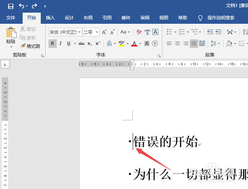This screenshot has width=248, height=189.
Task: Toggle Character Shading icon
Action: [x=147, y=43]
